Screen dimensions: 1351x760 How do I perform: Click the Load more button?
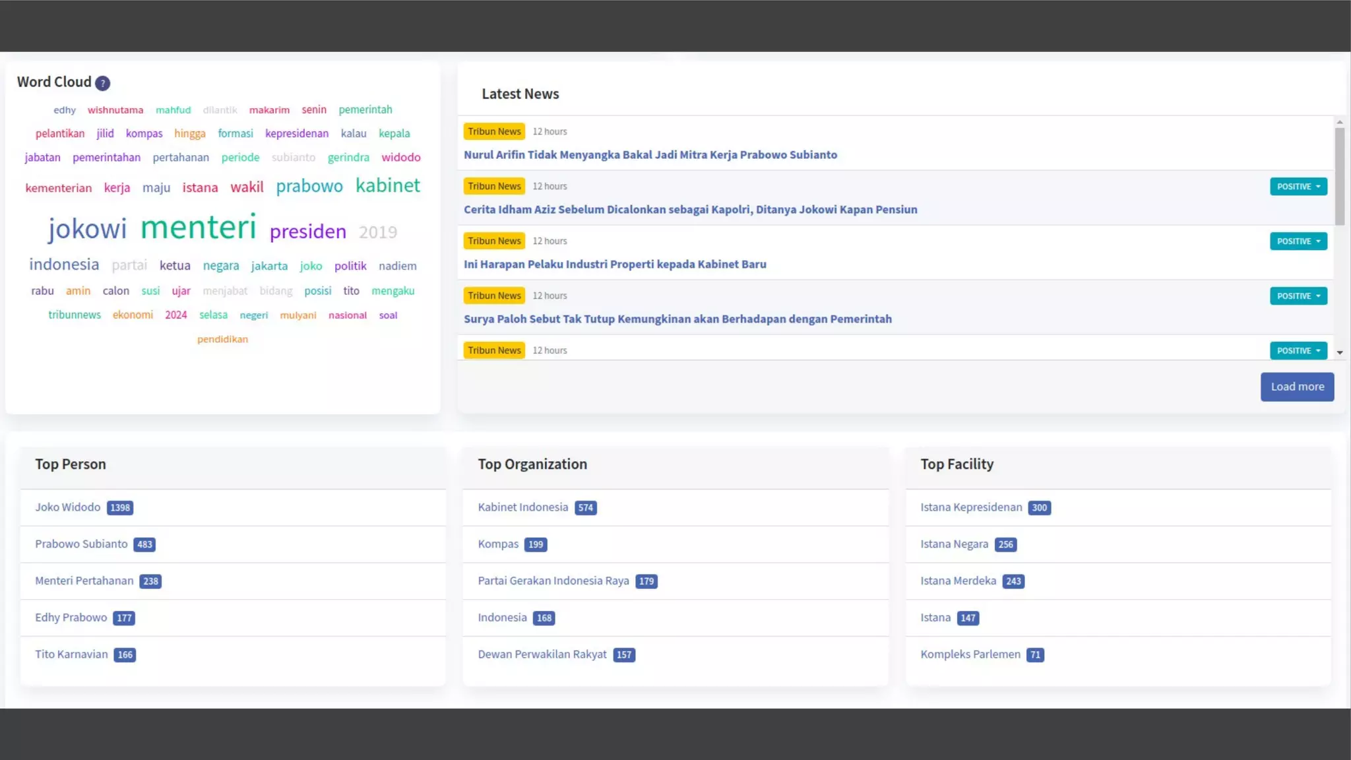tap(1296, 387)
